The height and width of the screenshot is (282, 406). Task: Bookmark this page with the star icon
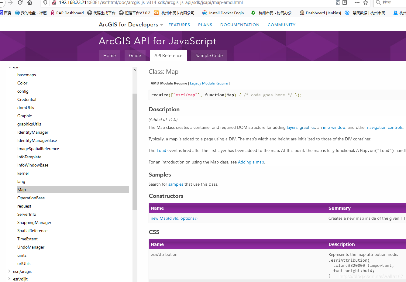(x=366, y=2)
